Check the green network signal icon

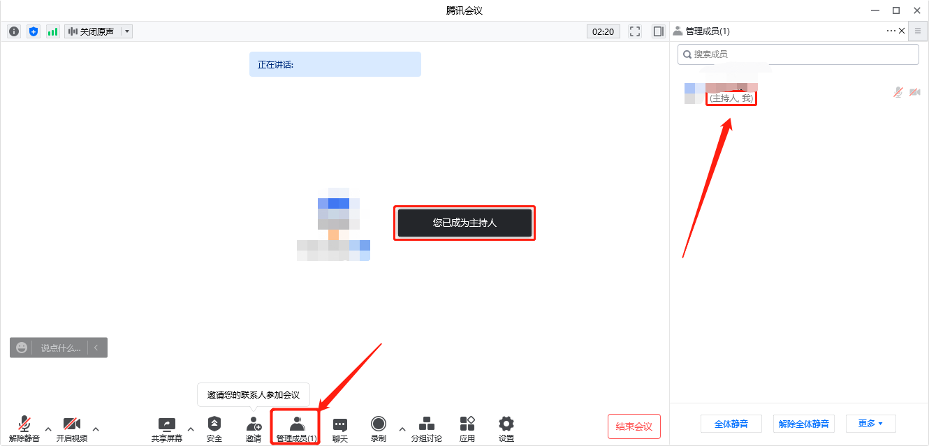click(53, 31)
